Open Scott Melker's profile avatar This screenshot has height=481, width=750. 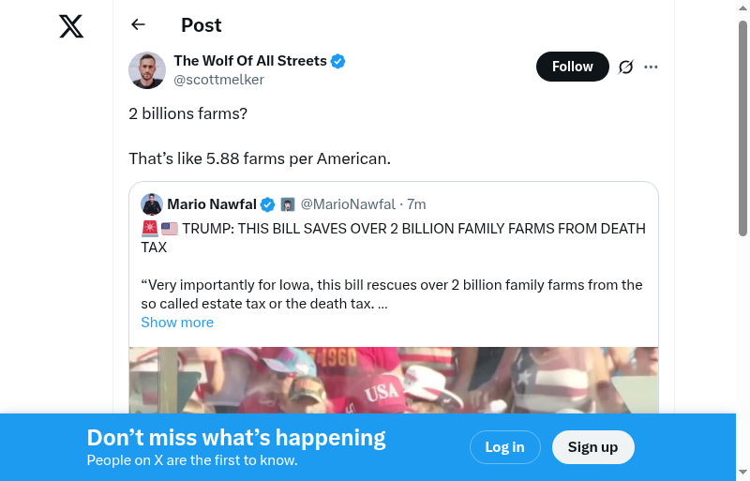pos(147,70)
